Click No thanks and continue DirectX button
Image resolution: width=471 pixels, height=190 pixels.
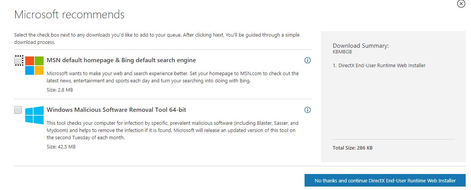(385, 180)
